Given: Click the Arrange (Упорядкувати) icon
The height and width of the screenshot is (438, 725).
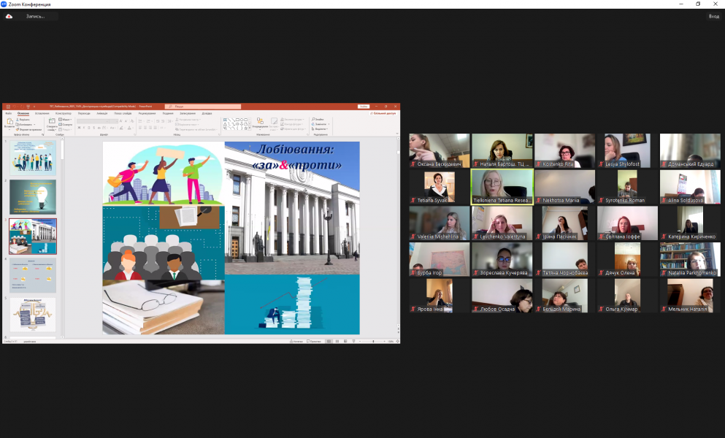Looking at the screenshot, I should point(260,123).
